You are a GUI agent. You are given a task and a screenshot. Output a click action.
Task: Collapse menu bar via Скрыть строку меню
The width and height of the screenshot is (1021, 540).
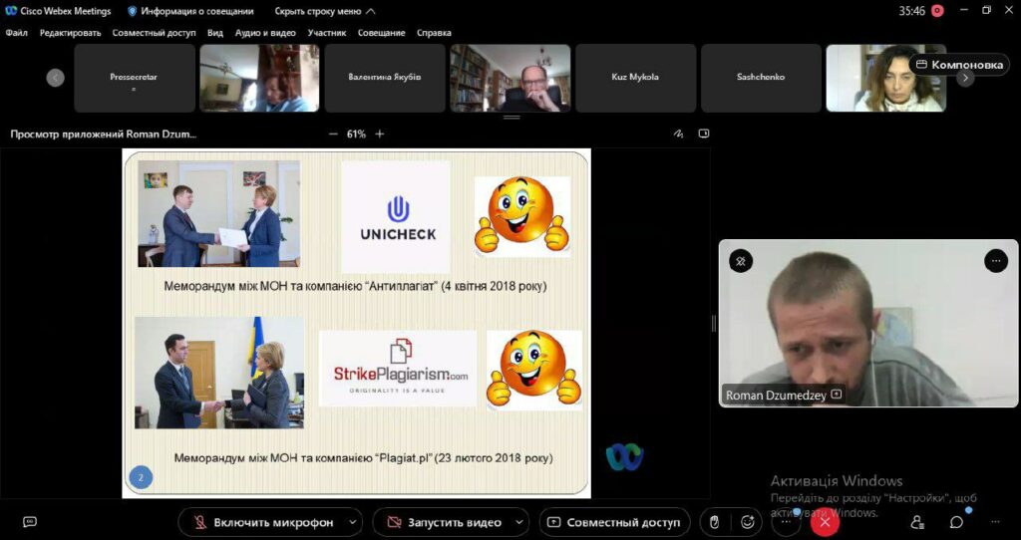click(x=325, y=11)
